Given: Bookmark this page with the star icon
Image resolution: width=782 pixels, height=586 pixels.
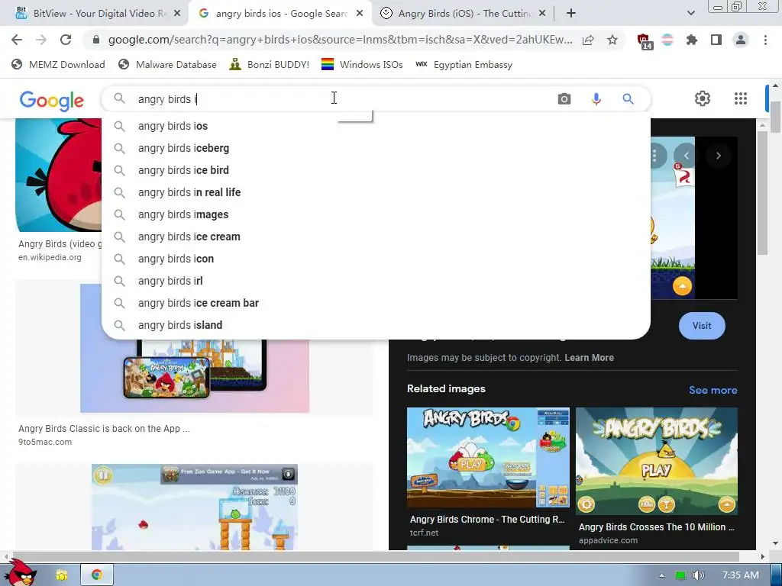Looking at the screenshot, I should click(612, 40).
